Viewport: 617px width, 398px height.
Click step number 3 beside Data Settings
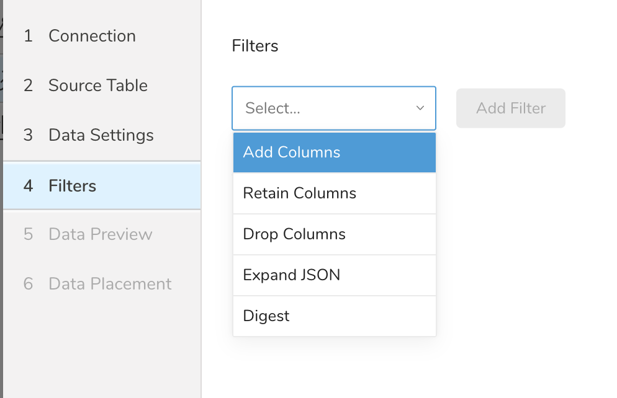tap(28, 135)
